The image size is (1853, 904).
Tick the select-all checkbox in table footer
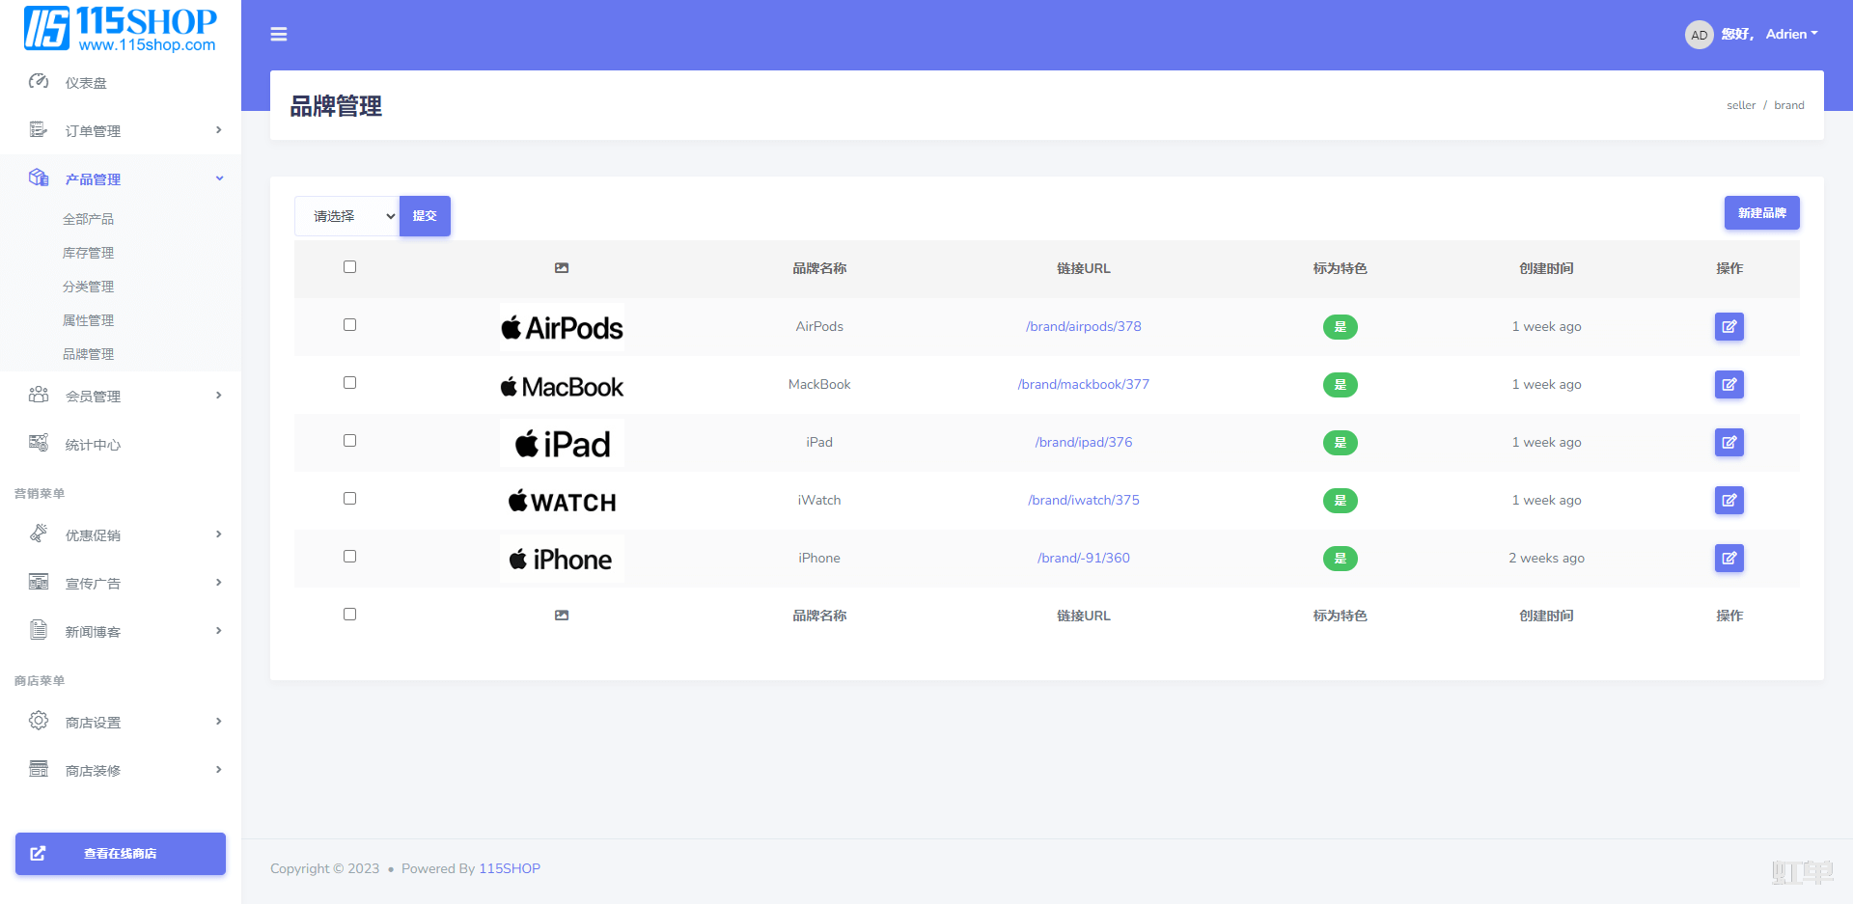[349, 615]
